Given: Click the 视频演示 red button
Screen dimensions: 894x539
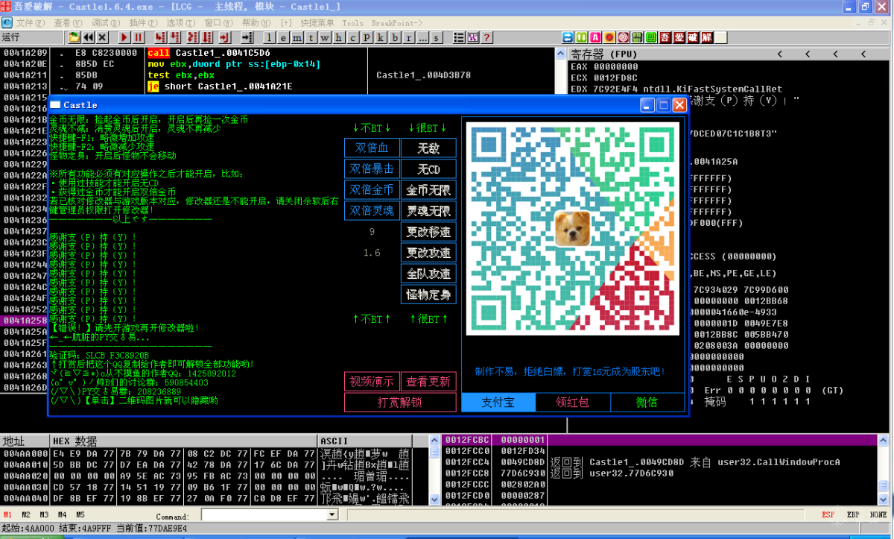Looking at the screenshot, I should pyautogui.click(x=372, y=382).
